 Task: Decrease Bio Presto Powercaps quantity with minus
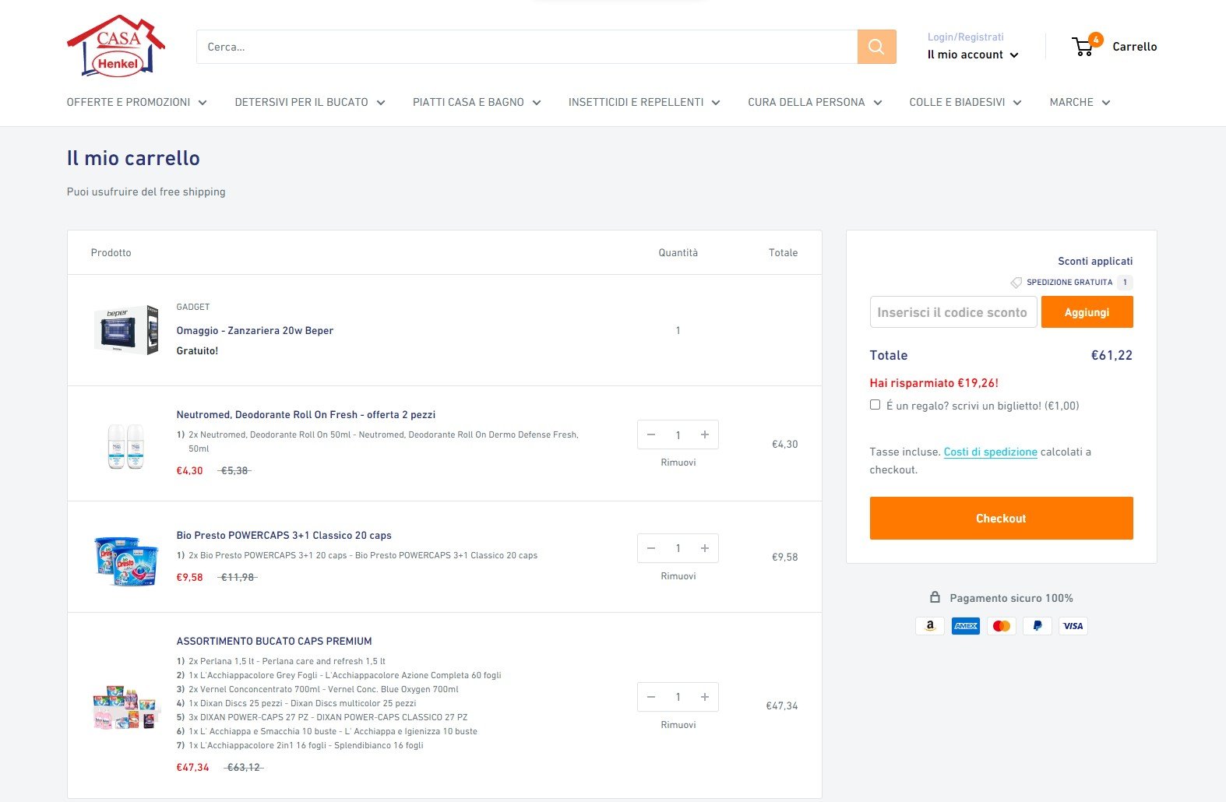(x=651, y=548)
